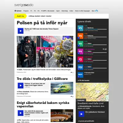Click Lyssna på poddradio link
The image size is (123, 123).
(x=86, y=121)
